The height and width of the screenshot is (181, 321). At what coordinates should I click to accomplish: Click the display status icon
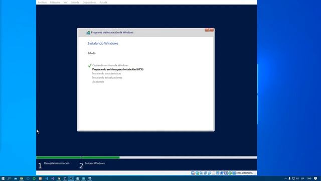[x=218, y=173]
